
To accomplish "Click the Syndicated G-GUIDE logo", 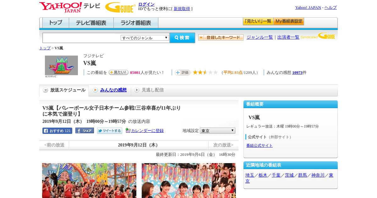I will pyautogui.click(x=318, y=36).
